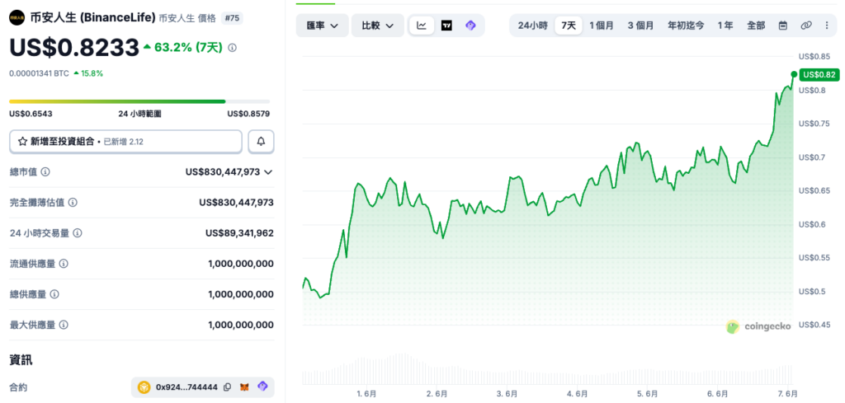Show info for 總供應量
The height and width of the screenshot is (403, 845).
(x=54, y=294)
